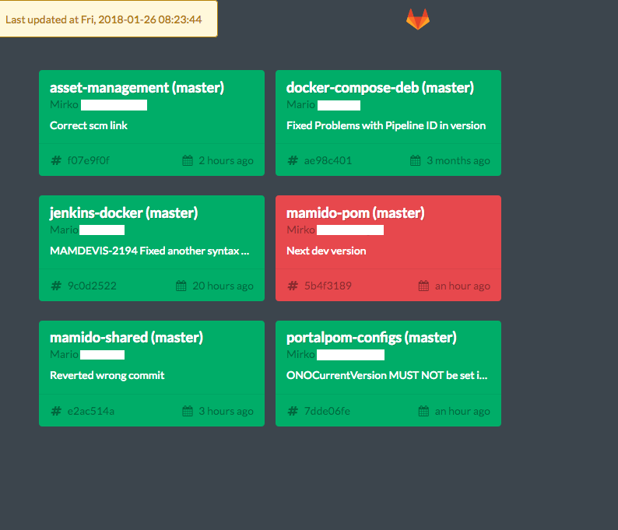Click author Mario in mamido-shared card
This screenshot has width=618, height=530.
click(64, 354)
